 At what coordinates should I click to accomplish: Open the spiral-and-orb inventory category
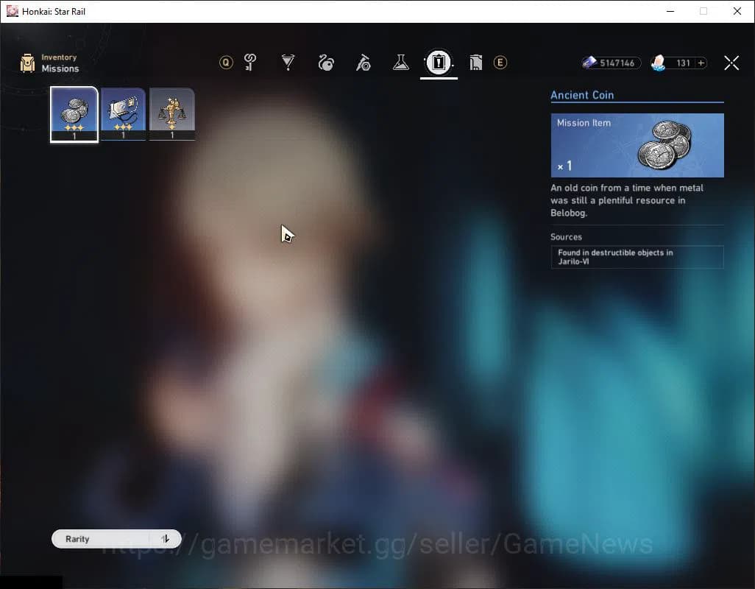tap(326, 63)
